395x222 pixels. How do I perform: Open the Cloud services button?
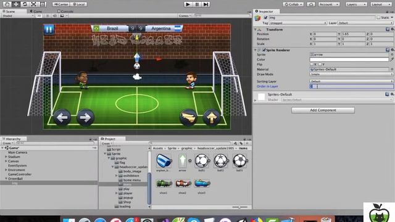[311, 4]
